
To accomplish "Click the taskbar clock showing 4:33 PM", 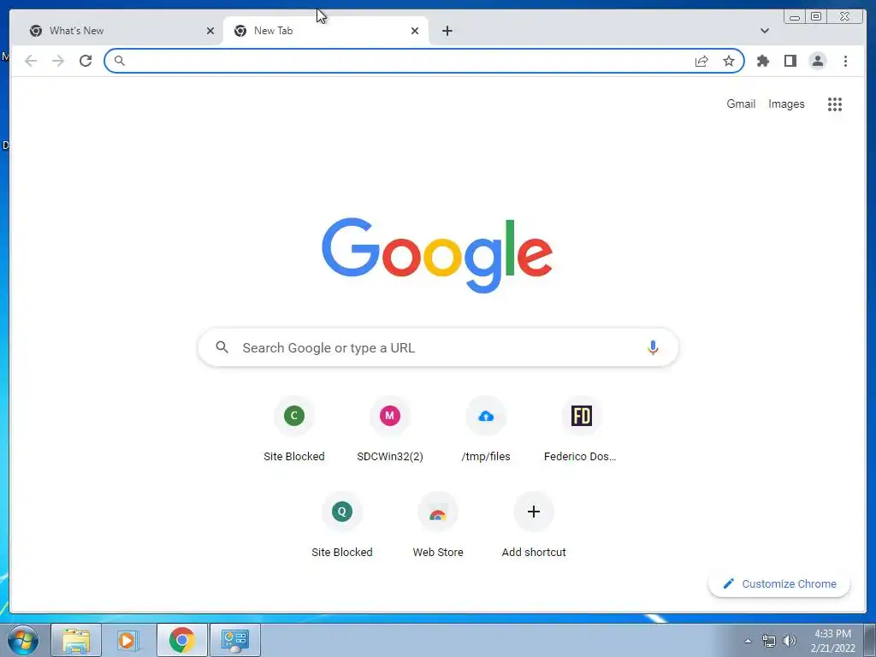I will [832, 641].
